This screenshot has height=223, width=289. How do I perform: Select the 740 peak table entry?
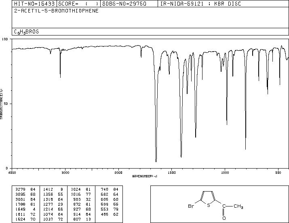(x=110, y=190)
